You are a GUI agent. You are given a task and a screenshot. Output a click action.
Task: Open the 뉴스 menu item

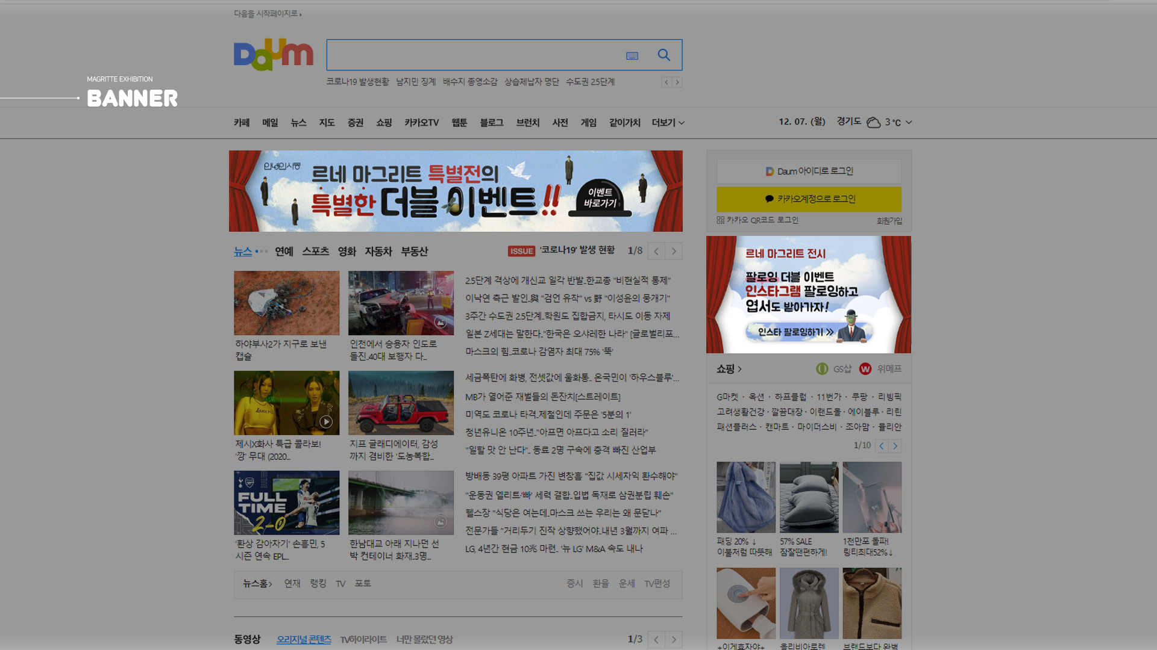coord(298,123)
